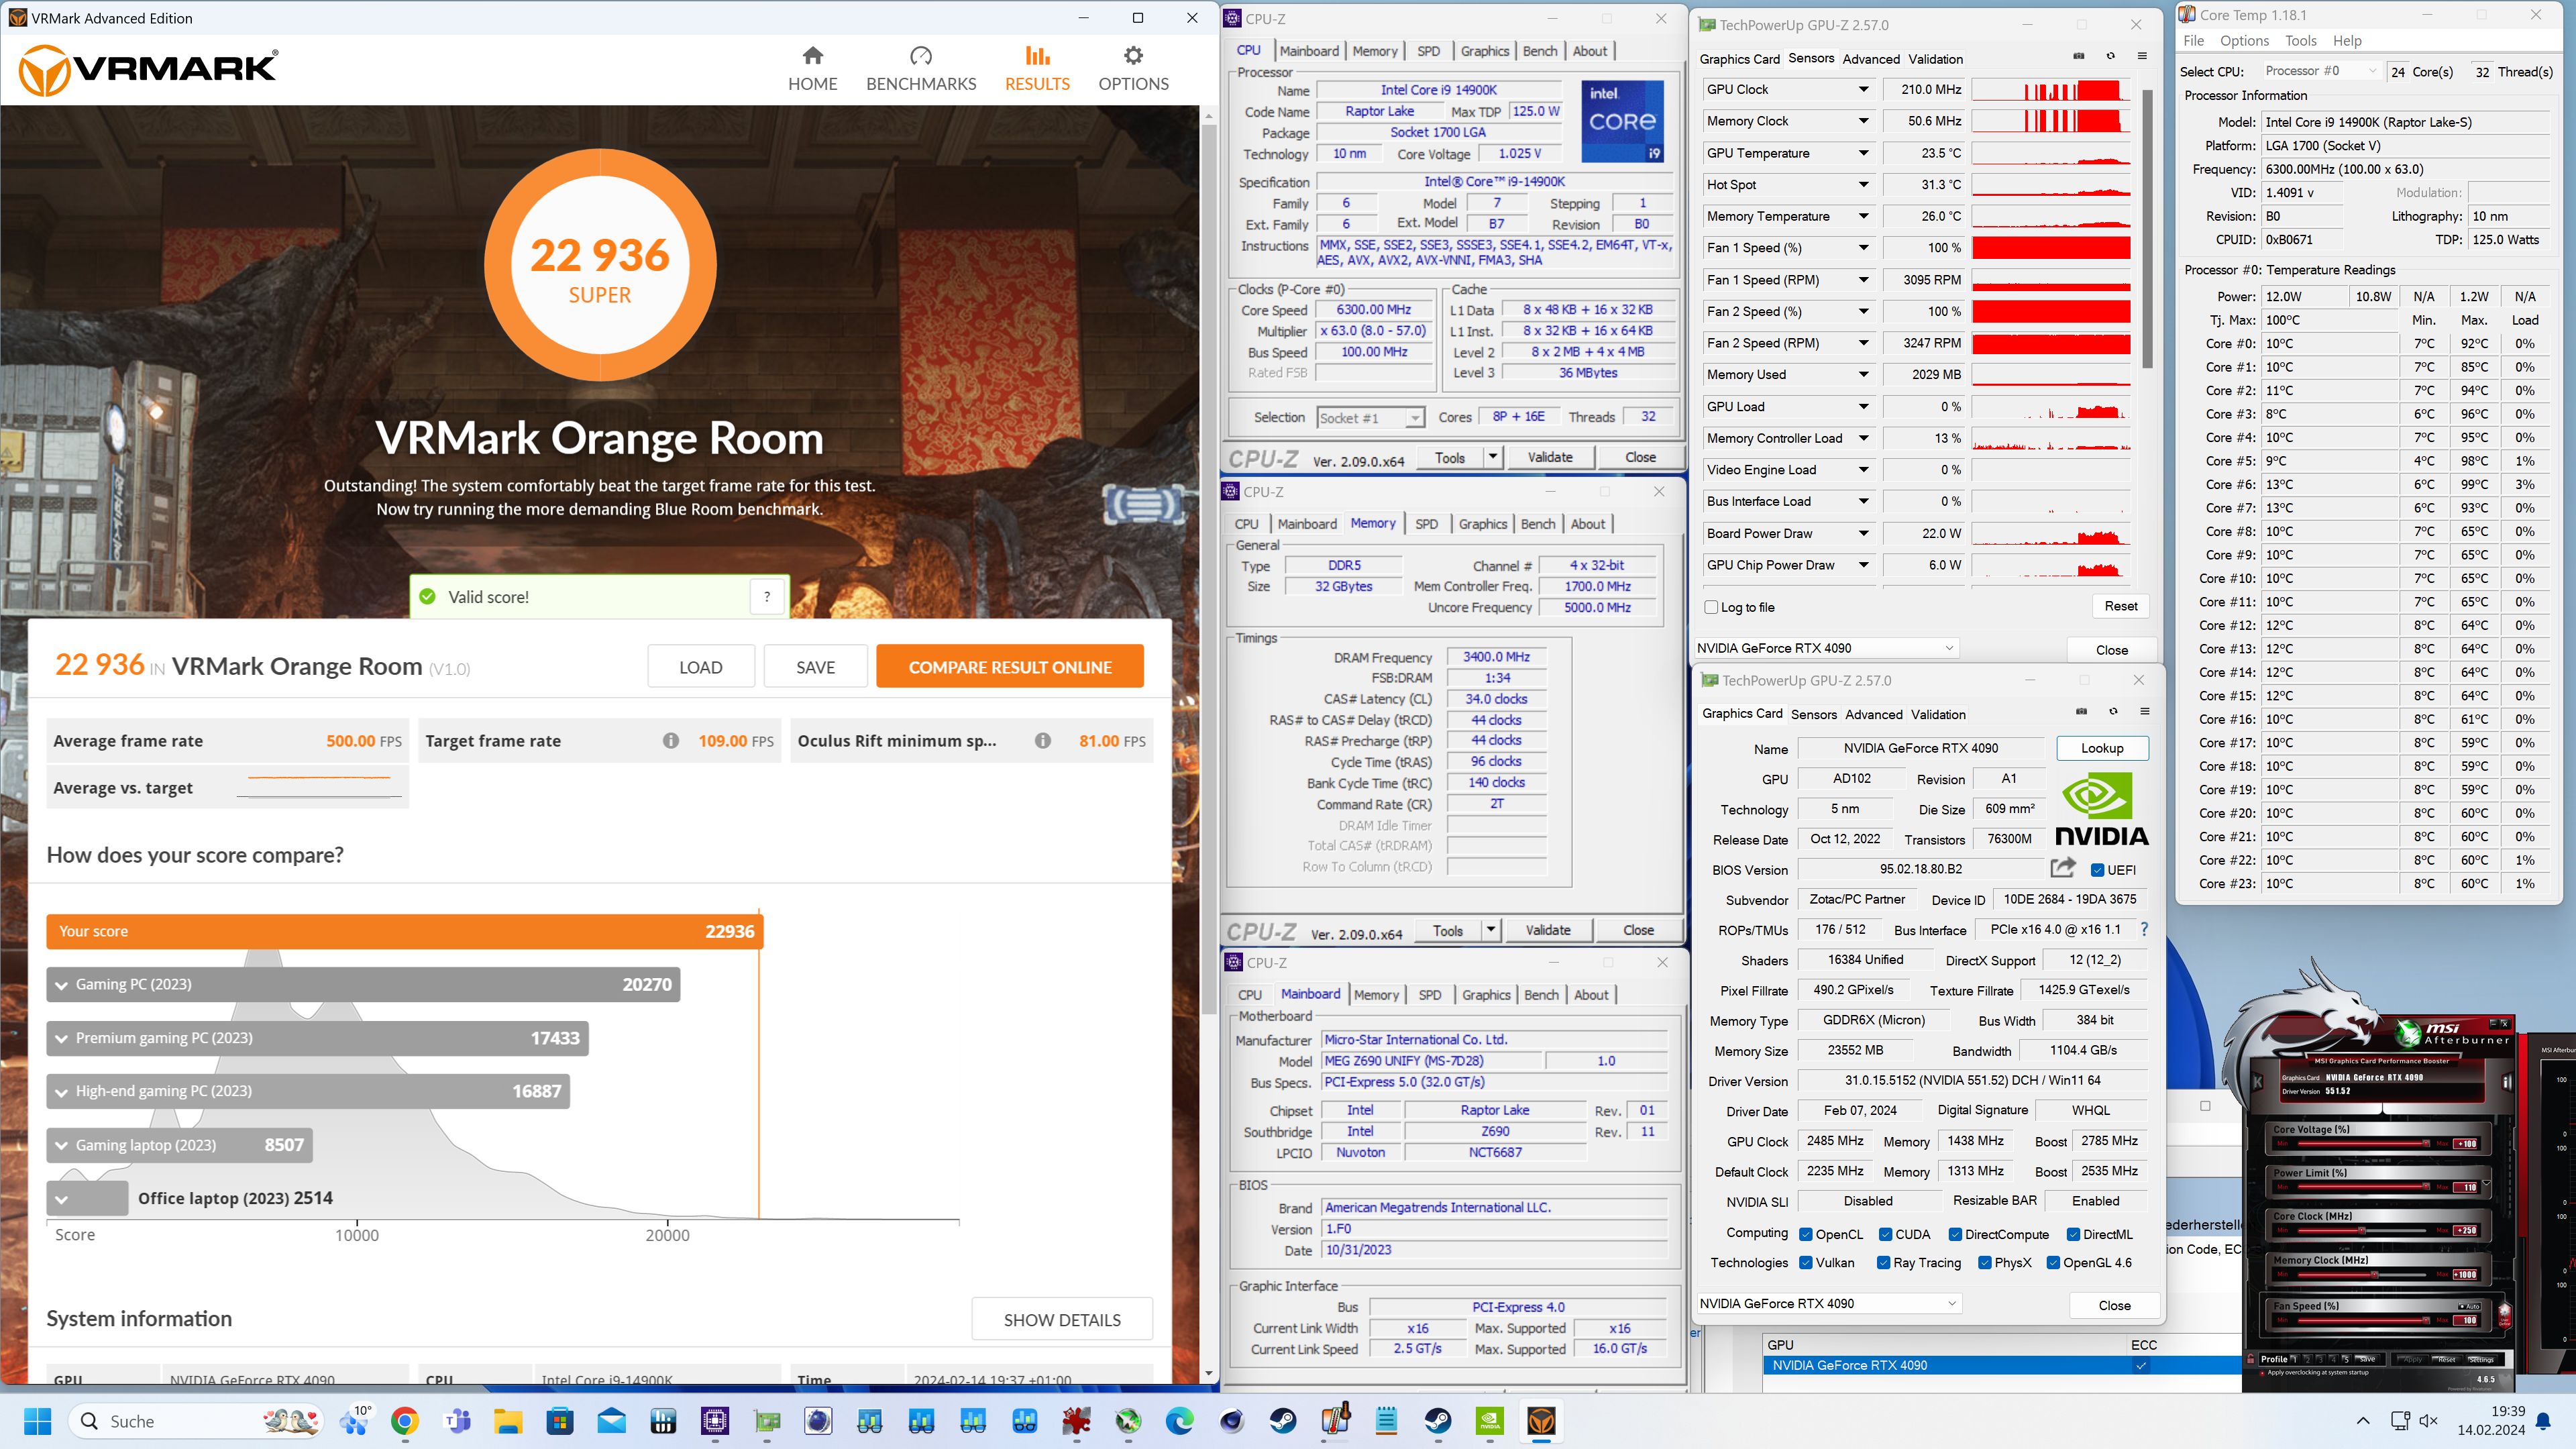This screenshot has height=1449, width=2576.
Task: Open the Tools menu in Core Temp
Action: tap(2300, 41)
